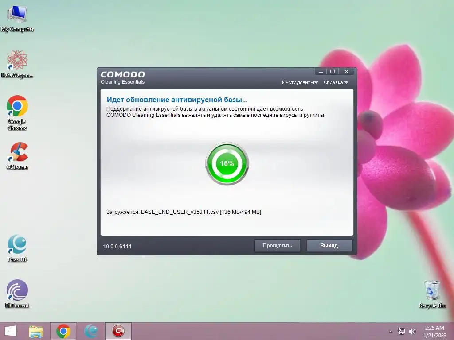Open the Справка dropdown menu
454x340 pixels.
(x=336, y=82)
